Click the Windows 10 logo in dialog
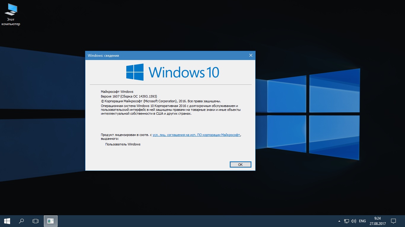This screenshot has height=227, width=405. click(173, 72)
